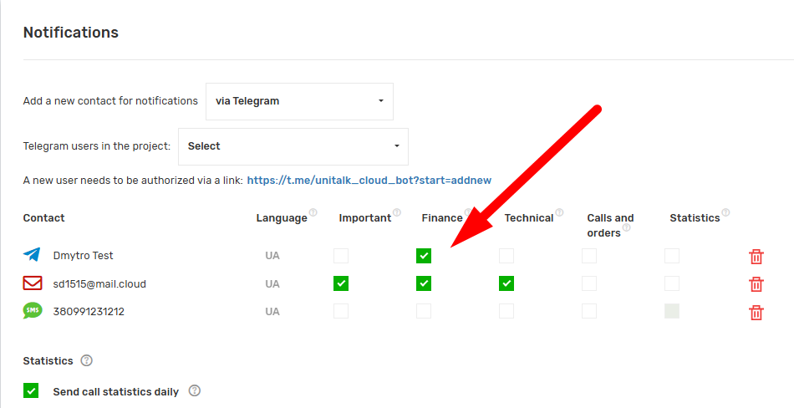Enable Technical for Dmytro Test
The image size is (794, 408).
tap(506, 256)
